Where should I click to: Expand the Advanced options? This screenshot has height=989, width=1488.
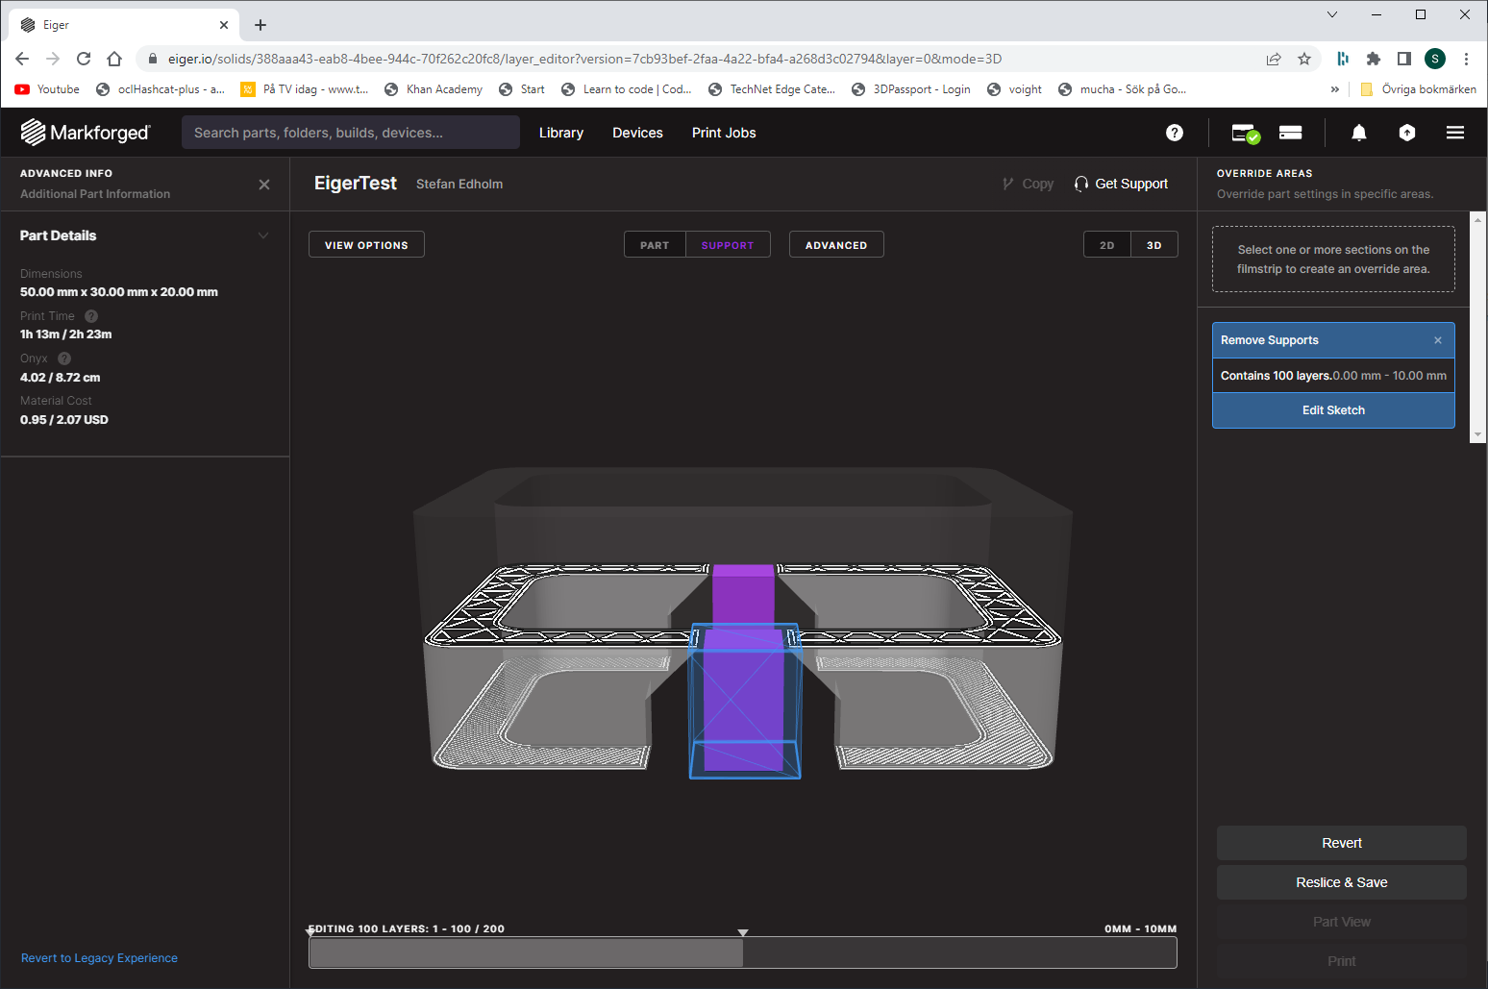835,245
